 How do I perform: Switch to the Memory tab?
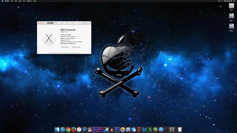point(68,23)
